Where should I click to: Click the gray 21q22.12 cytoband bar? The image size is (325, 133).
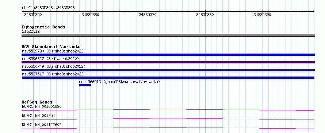(x=168, y=35)
